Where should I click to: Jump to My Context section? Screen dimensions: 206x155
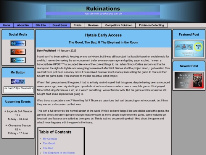click(x=50, y=139)
